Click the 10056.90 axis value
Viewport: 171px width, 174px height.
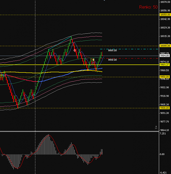click(165, 11)
